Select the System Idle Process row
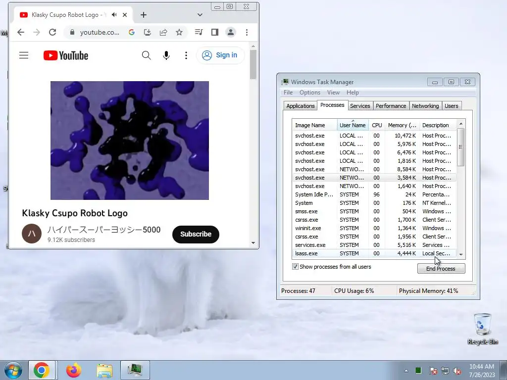This screenshot has height=380, width=507. [374, 194]
